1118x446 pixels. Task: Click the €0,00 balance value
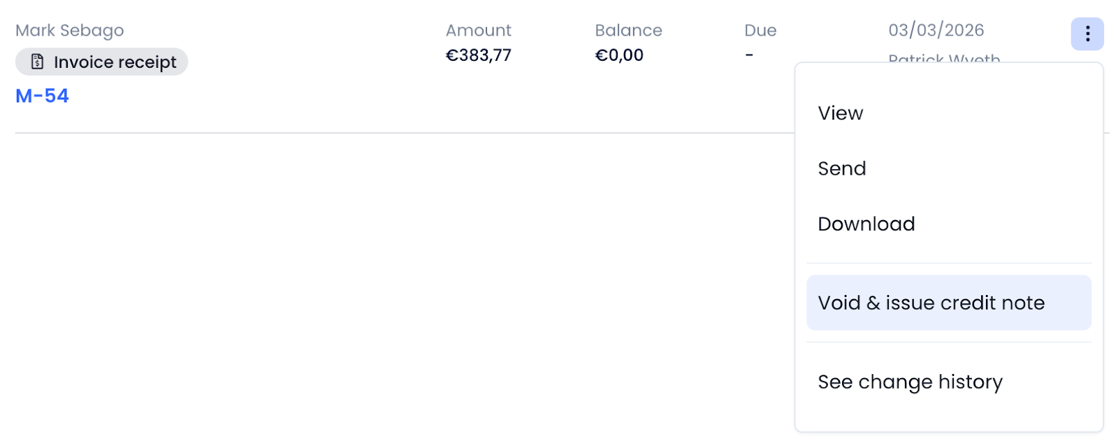[x=619, y=55]
